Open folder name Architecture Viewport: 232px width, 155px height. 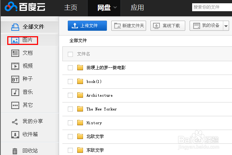click(x=100, y=95)
